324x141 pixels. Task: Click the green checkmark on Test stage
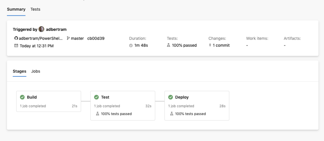(96, 97)
